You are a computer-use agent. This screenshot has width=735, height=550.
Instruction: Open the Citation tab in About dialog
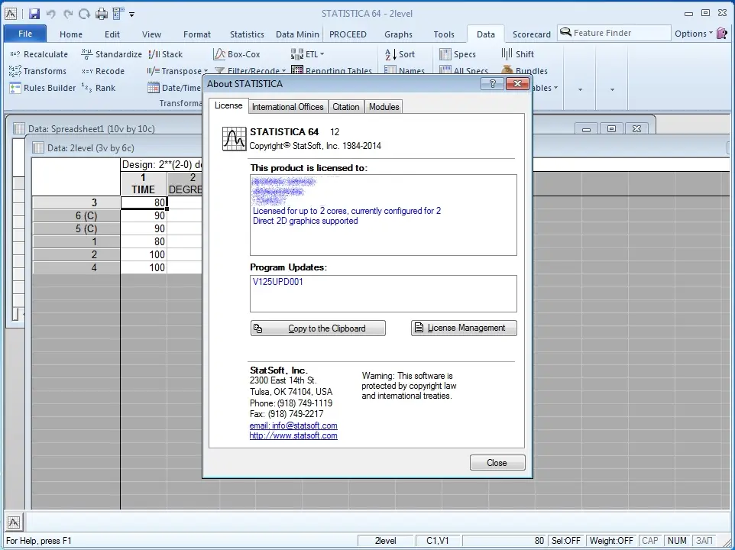(x=346, y=107)
